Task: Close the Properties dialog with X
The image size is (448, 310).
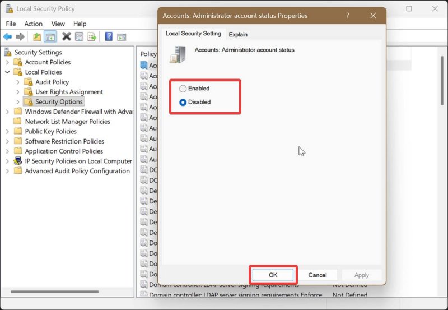Action: click(373, 16)
